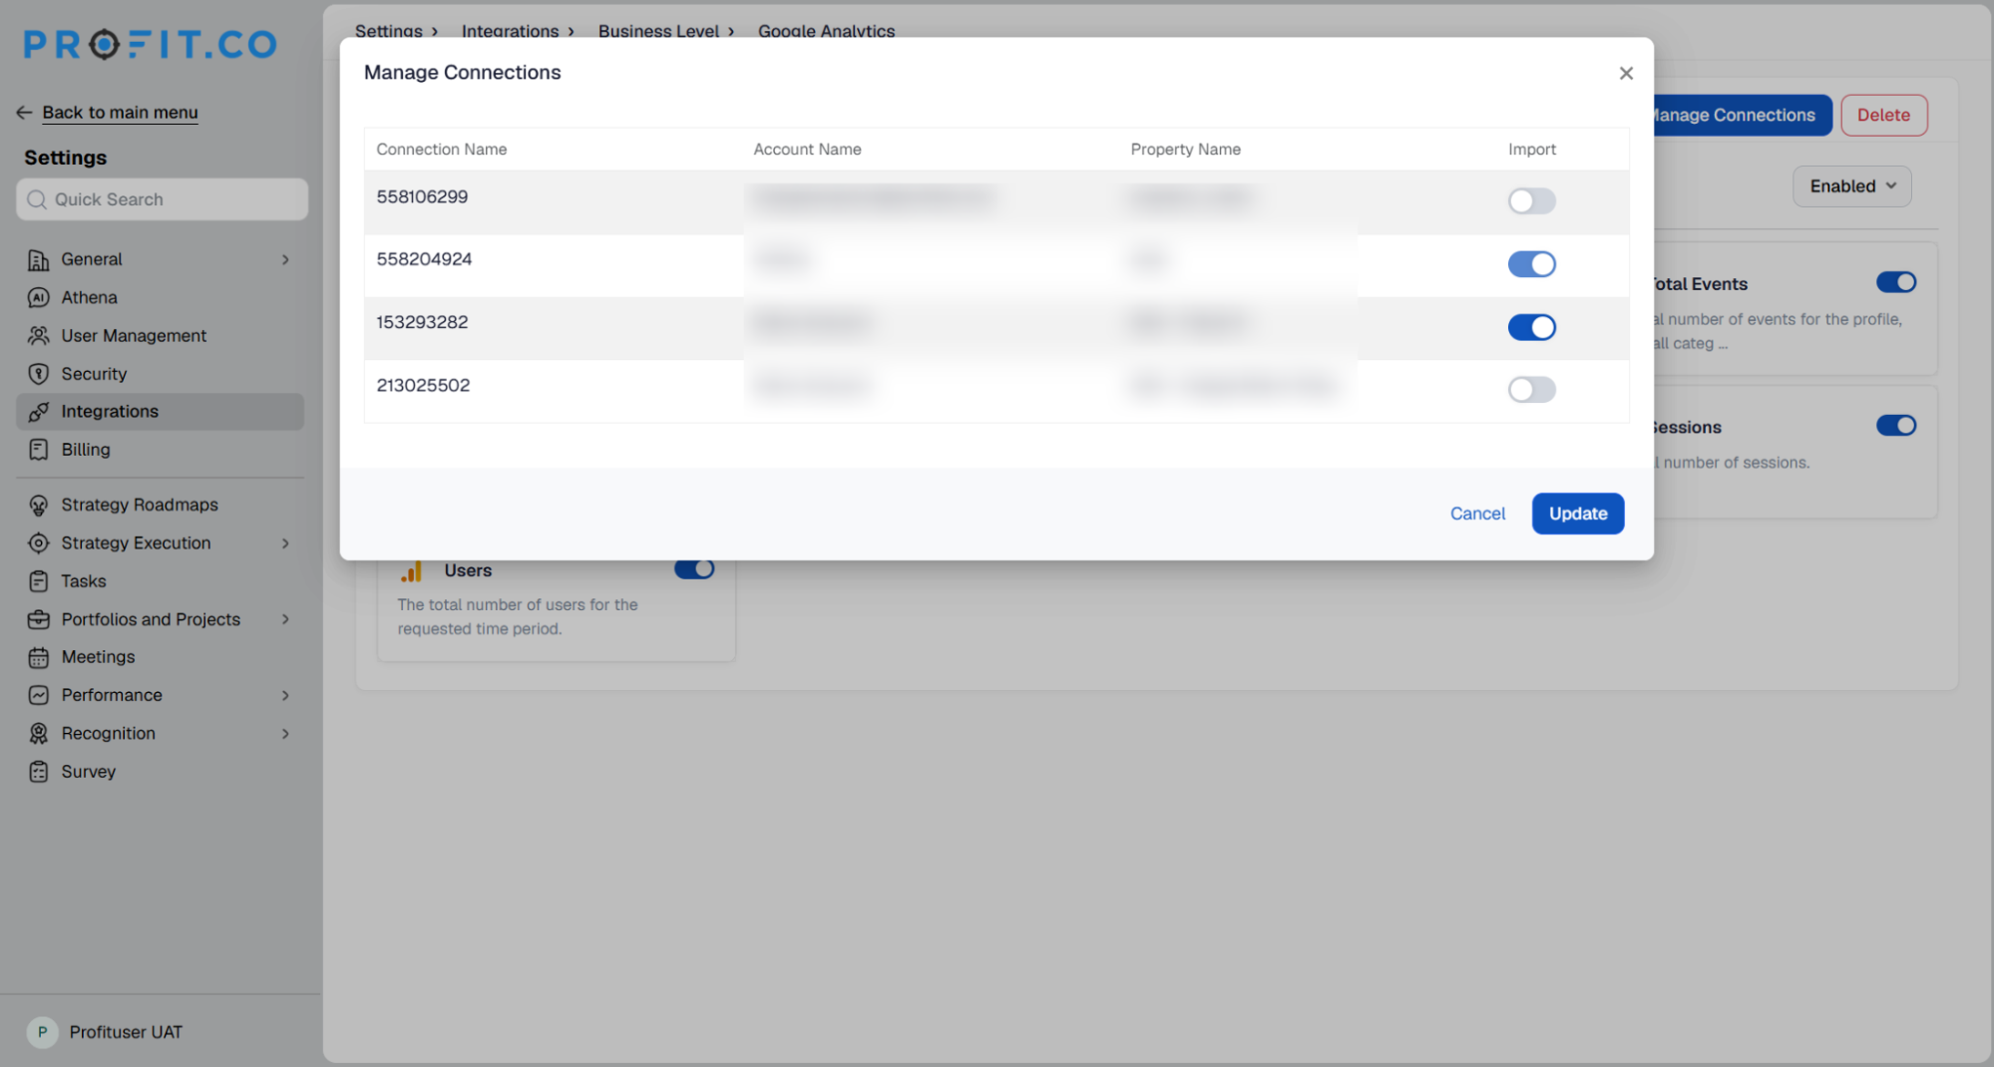This screenshot has height=1067, width=1994.
Task: Toggle the Total Events metric switch
Action: 1895,282
